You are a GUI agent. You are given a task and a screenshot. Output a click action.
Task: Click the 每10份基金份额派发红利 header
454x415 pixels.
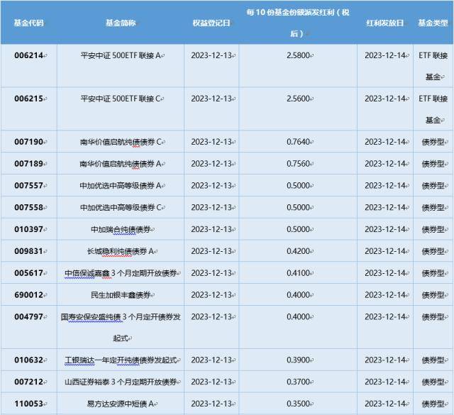(298, 23)
